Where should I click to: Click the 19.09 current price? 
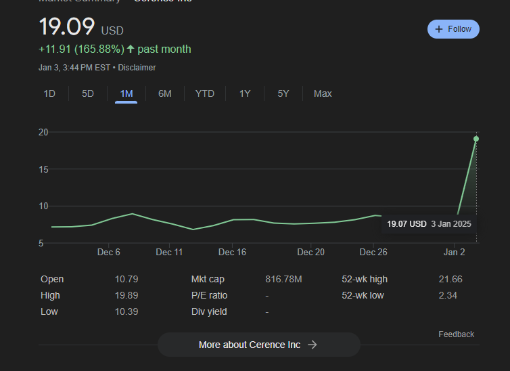67,26
